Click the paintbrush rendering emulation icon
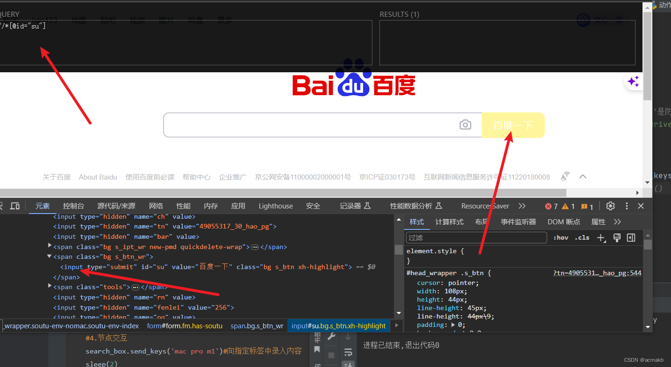The width and height of the screenshot is (671, 367). tap(617, 238)
